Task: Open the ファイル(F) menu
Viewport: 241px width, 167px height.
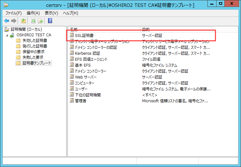Action: [13, 13]
